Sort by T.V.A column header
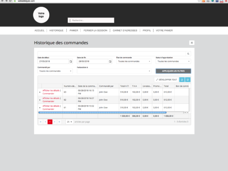Image resolution: width=228 pixels, height=171 pixels. (x=136, y=86)
